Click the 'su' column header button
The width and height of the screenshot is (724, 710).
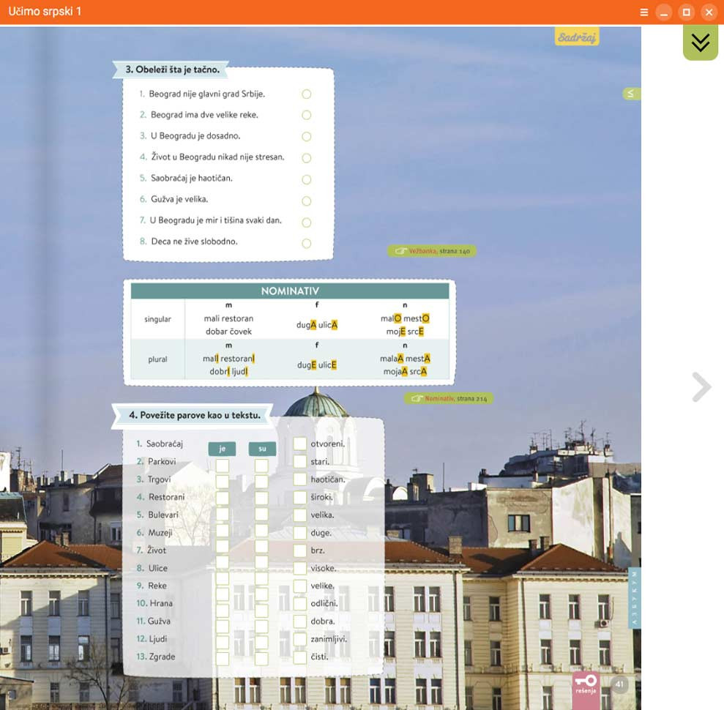tap(261, 449)
